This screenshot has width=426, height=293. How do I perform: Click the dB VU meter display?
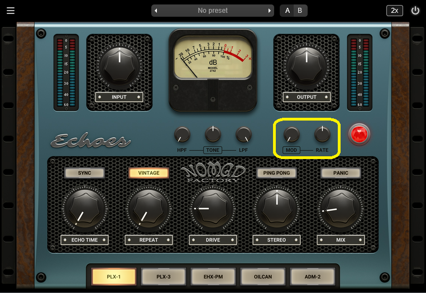coord(213,58)
